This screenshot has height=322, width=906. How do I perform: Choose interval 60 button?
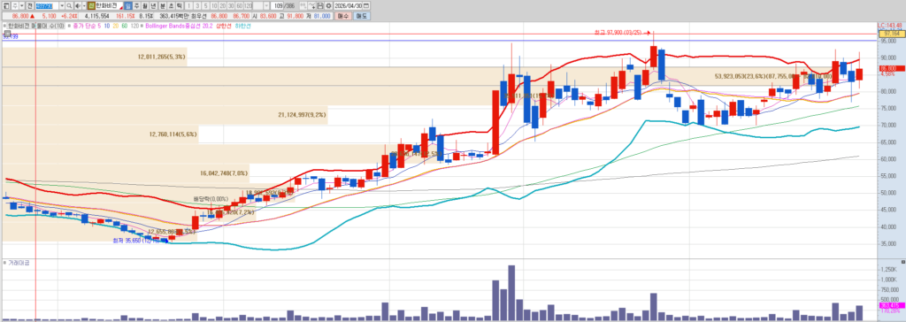point(240,5)
